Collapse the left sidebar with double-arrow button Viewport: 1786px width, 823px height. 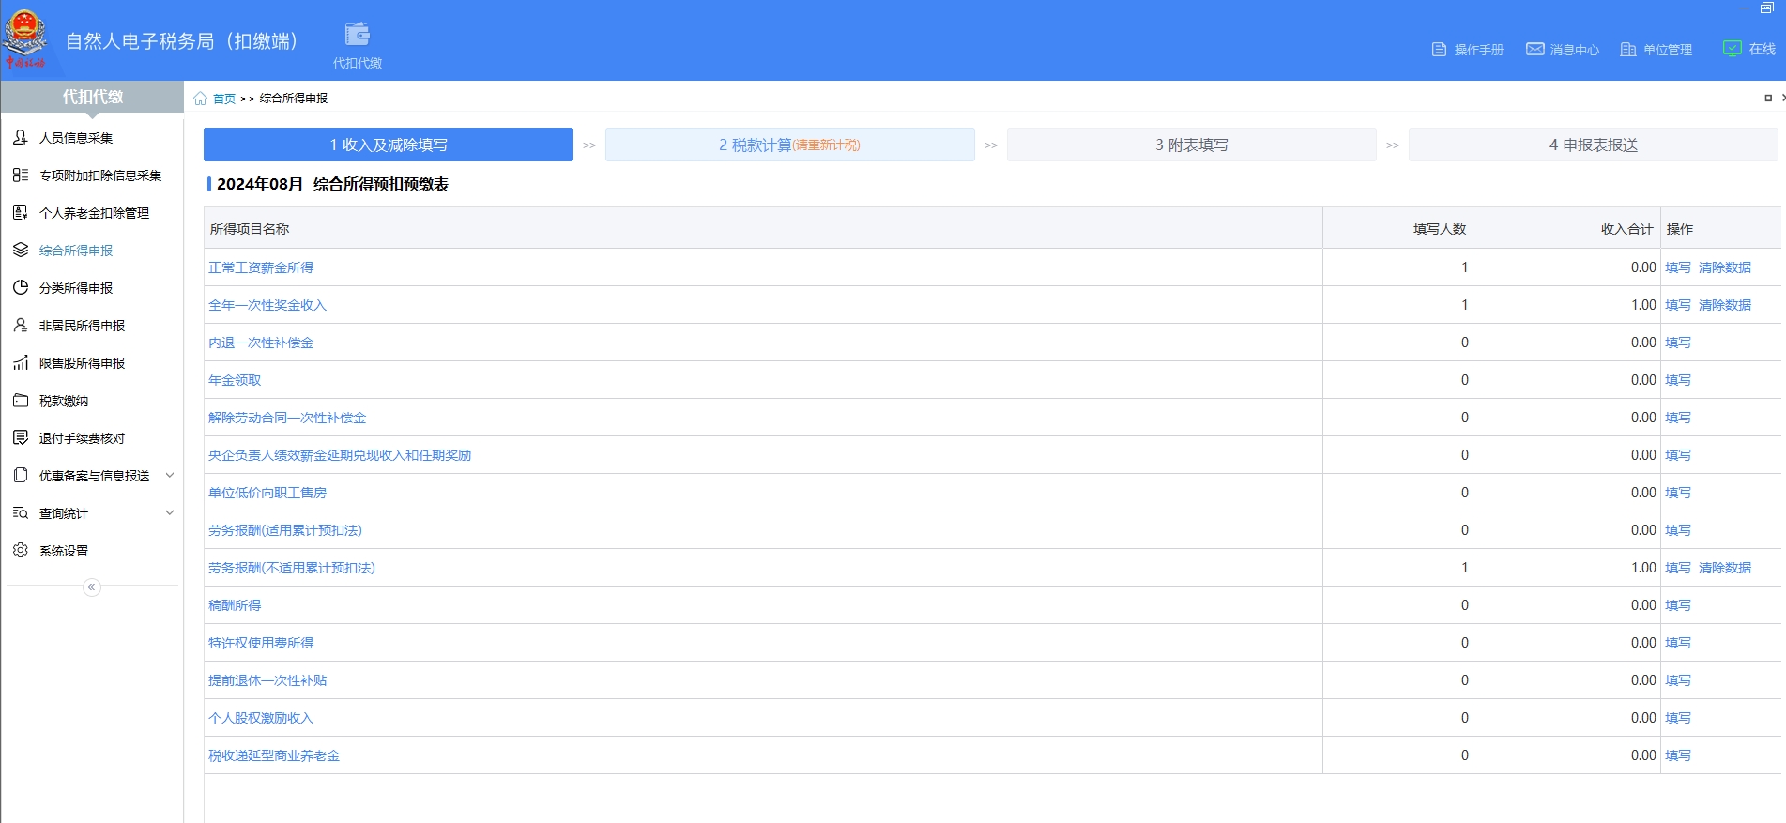click(x=91, y=587)
